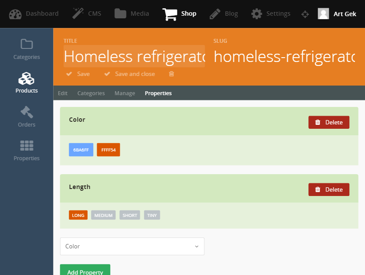Click the crosshair target icon
This screenshot has width=365, height=275.
(x=305, y=14)
